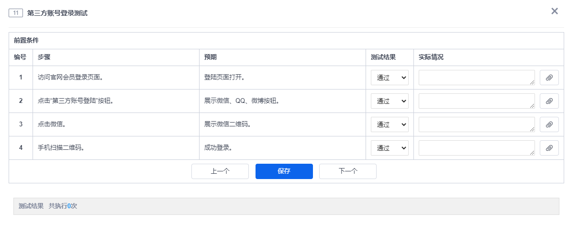This screenshot has width=568, height=225.
Task: Click the attachment paperclip icon for step 3
Action: (549, 124)
